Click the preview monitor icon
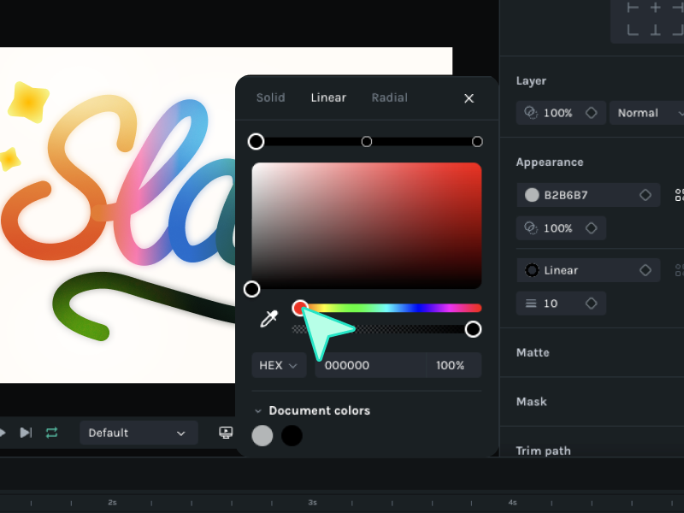The height and width of the screenshot is (513, 684). 226,433
